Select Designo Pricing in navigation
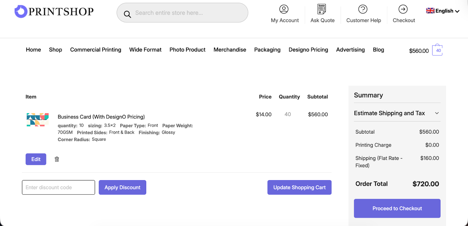The height and width of the screenshot is (226, 468). pyautogui.click(x=308, y=50)
